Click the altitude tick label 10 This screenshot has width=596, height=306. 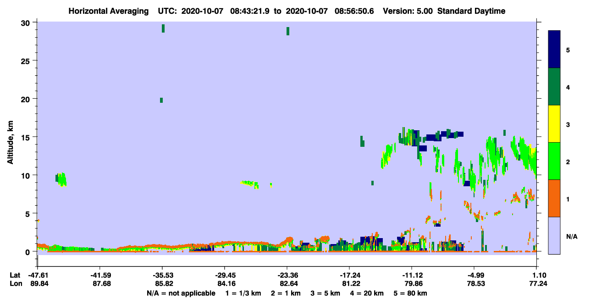click(26, 175)
